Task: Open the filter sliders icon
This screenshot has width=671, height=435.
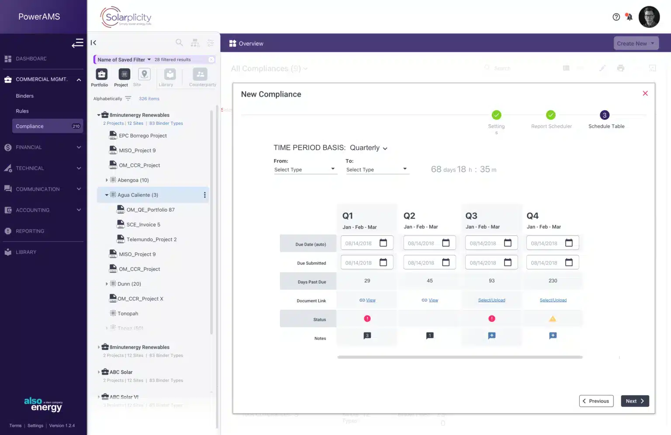Action: tap(211, 42)
